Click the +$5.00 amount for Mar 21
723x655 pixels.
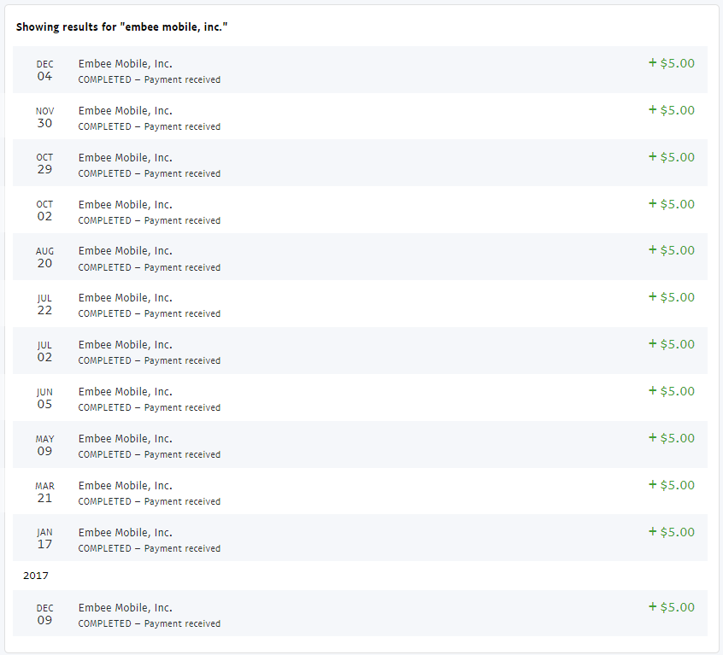[672, 485]
